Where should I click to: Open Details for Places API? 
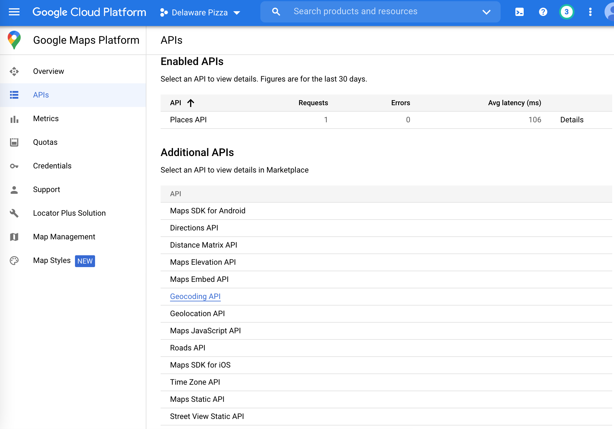tap(572, 120)
